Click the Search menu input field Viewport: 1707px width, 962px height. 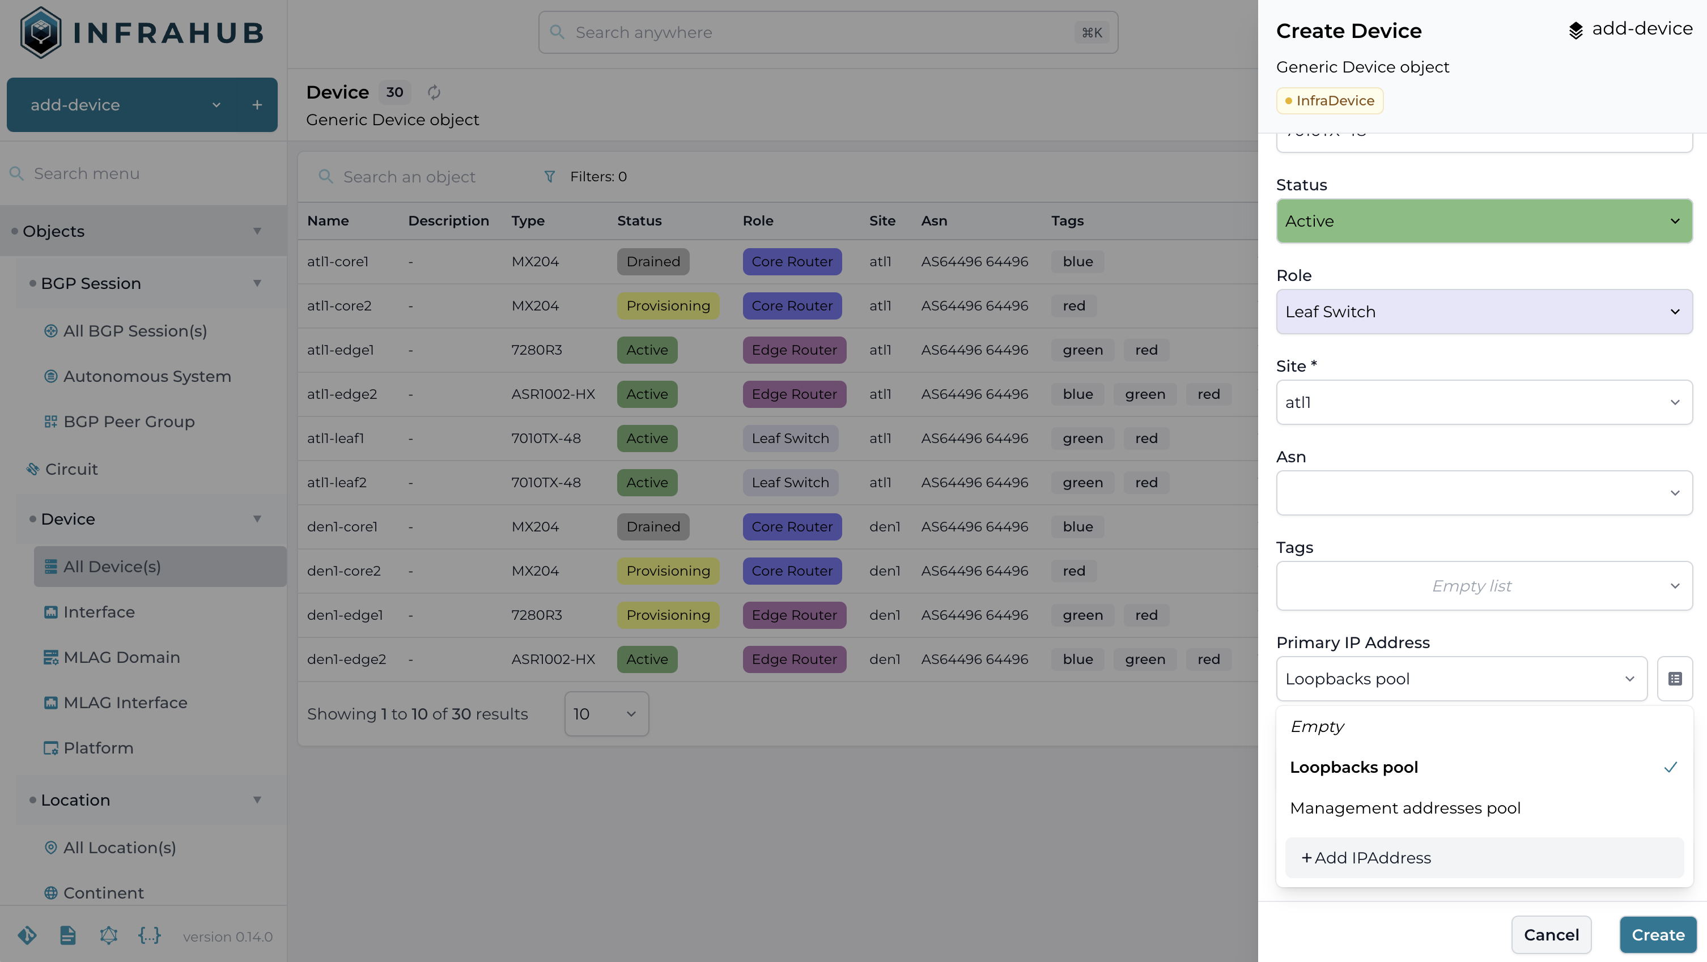tap(143, 173)
